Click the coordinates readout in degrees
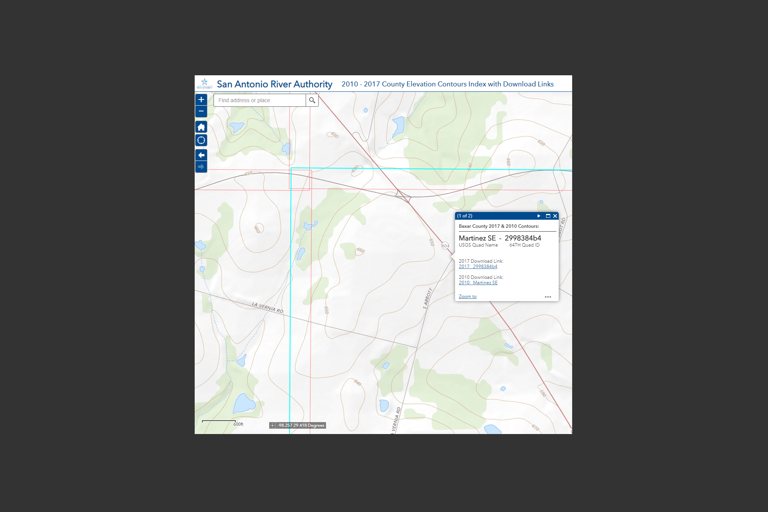Screen dimensions: 768x512 (301, 425)
